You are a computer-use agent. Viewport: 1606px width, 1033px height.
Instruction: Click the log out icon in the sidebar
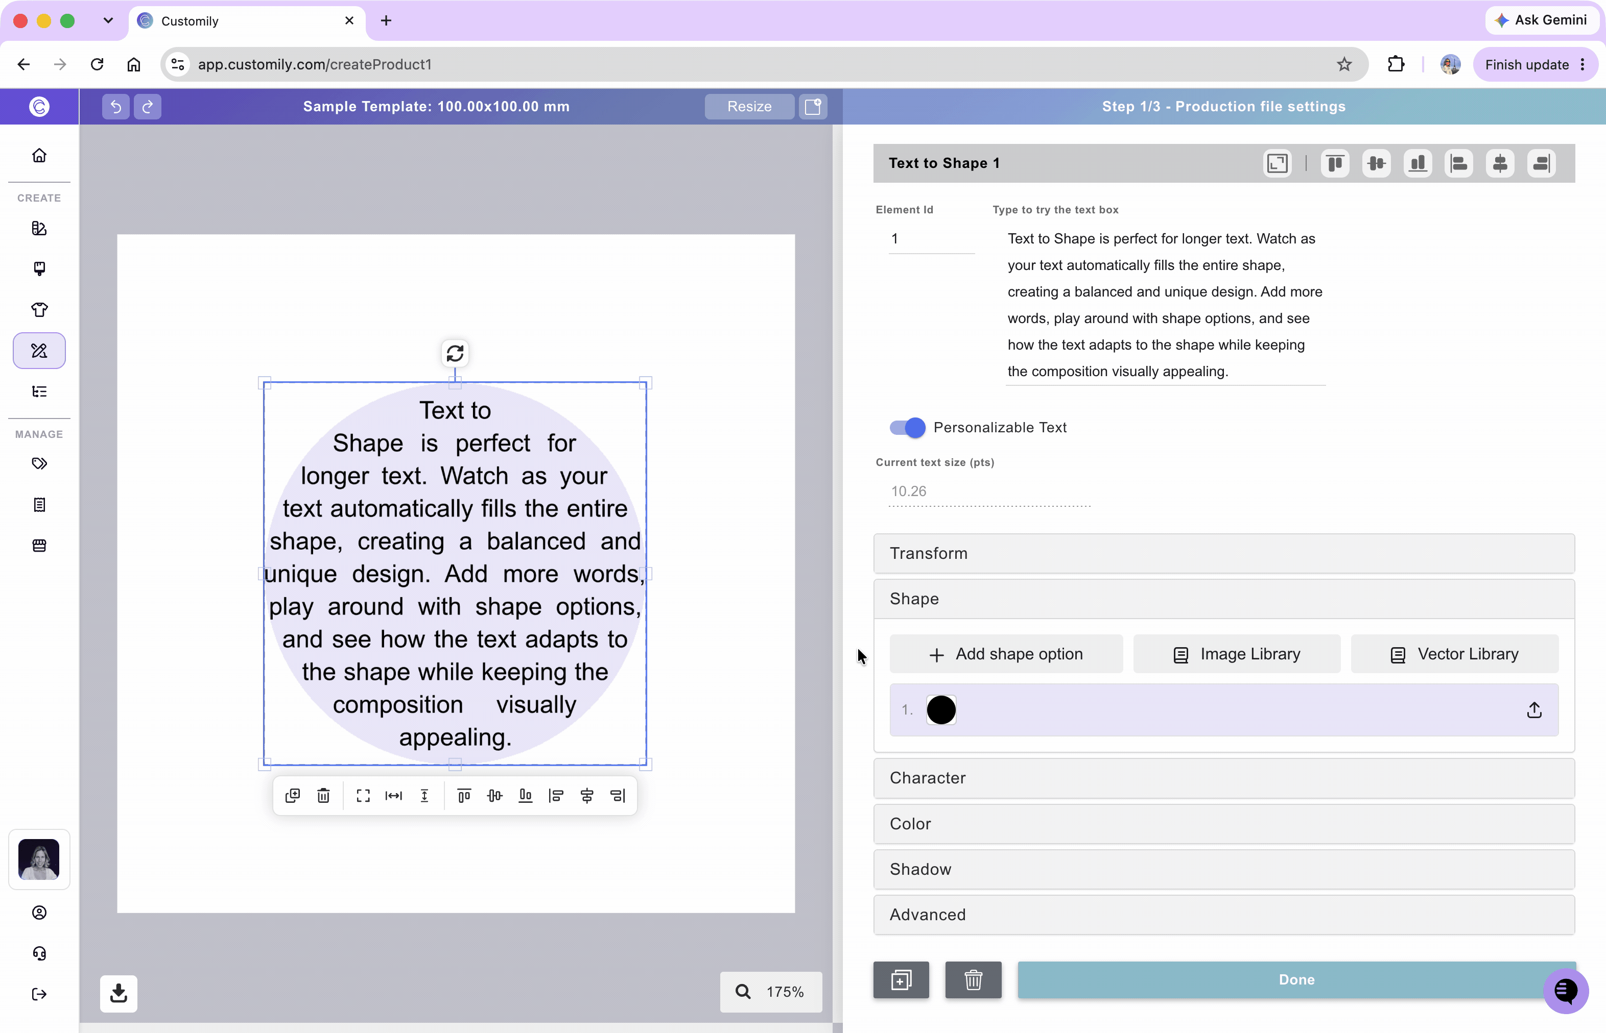click(x=40, y=994)
